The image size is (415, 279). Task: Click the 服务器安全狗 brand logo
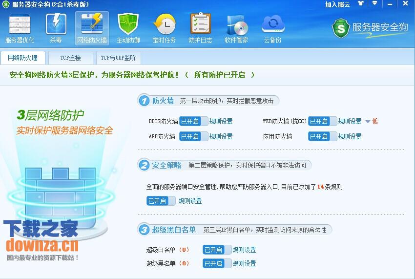(x=370, y=27)
